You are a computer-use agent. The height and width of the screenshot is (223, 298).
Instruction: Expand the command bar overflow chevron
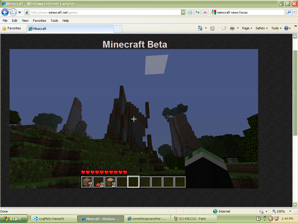pyautogui.click(x=296, y=26)
